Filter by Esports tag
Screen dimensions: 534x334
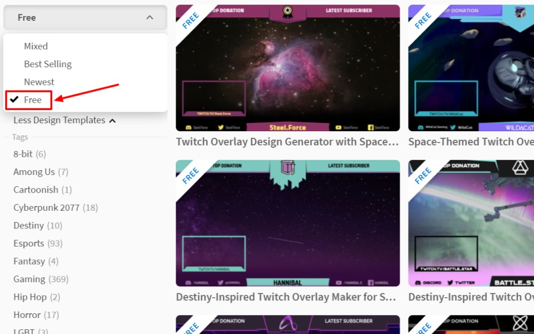[29, 243]
